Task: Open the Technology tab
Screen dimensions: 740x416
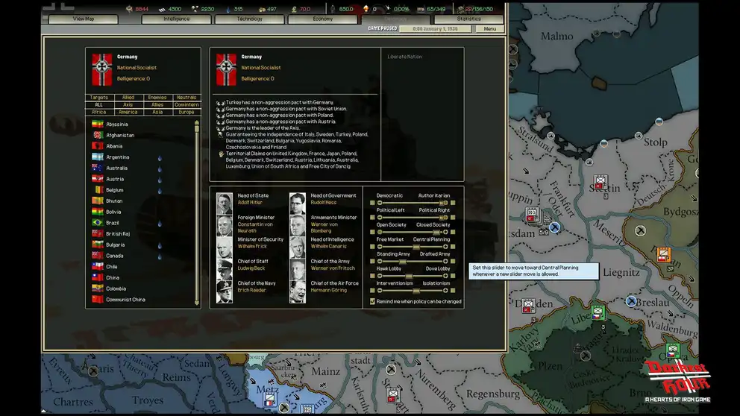Action: tap(249, 19)
